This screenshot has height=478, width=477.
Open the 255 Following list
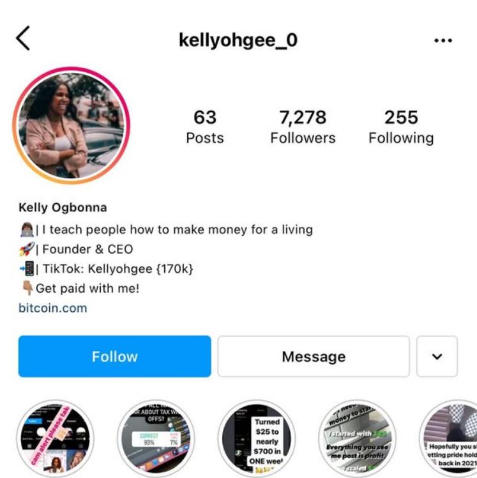click(401, 127)
